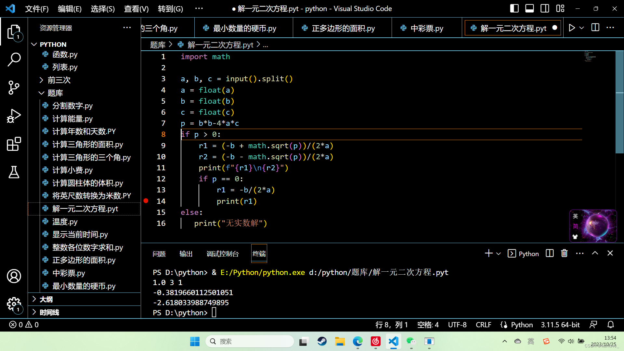Open the Manage gear menu
The height and width of the screenshot is (351, 624).
coord(14,305)
